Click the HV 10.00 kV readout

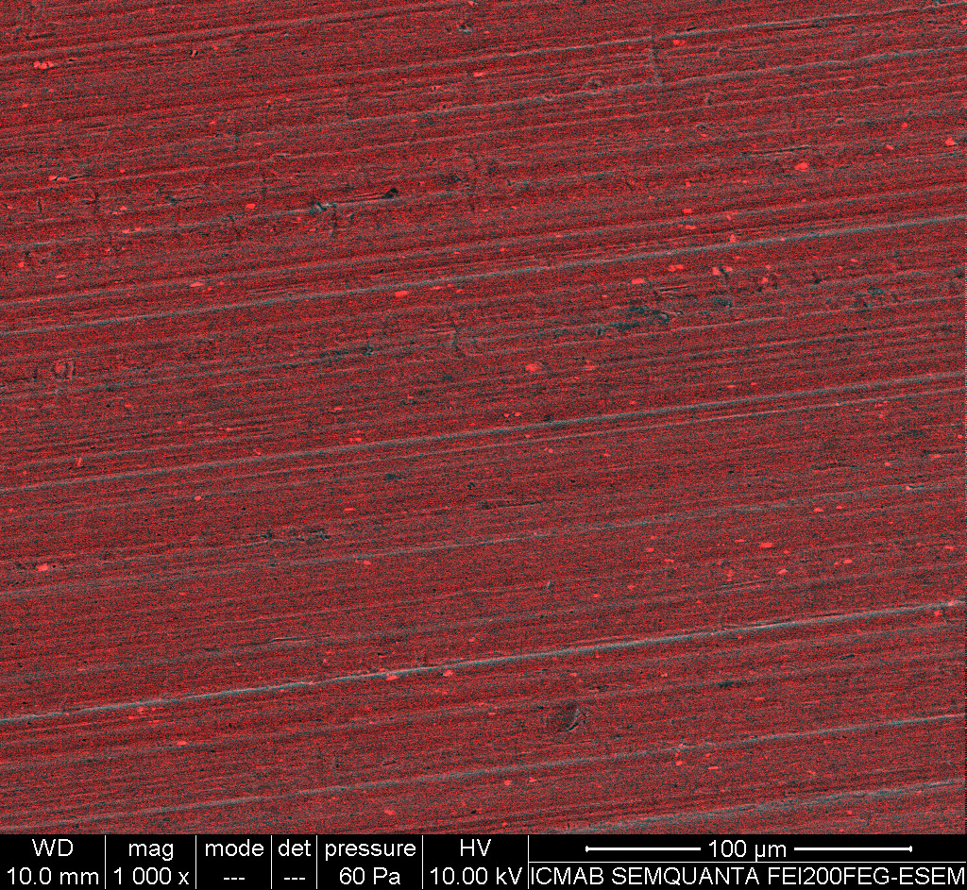pos(475,876)
